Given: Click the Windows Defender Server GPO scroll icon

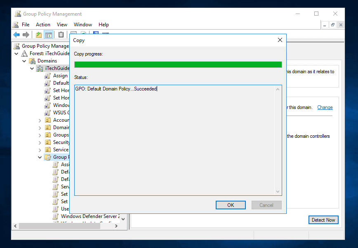Looking at the screenshot, I should click(x=55, y=216).
